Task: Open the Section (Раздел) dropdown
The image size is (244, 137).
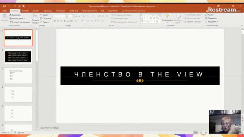Action: pos(45,22)
